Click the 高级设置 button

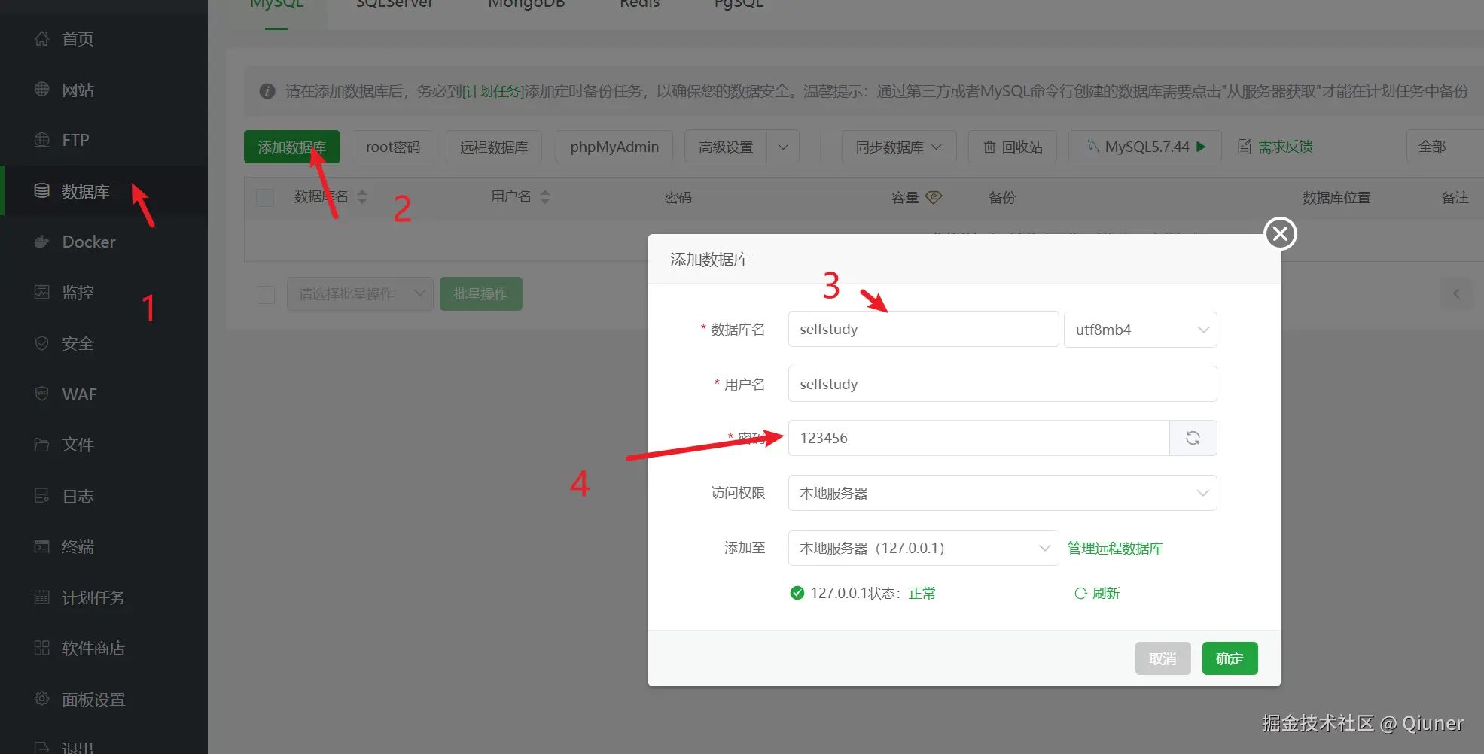click(726, 147)
